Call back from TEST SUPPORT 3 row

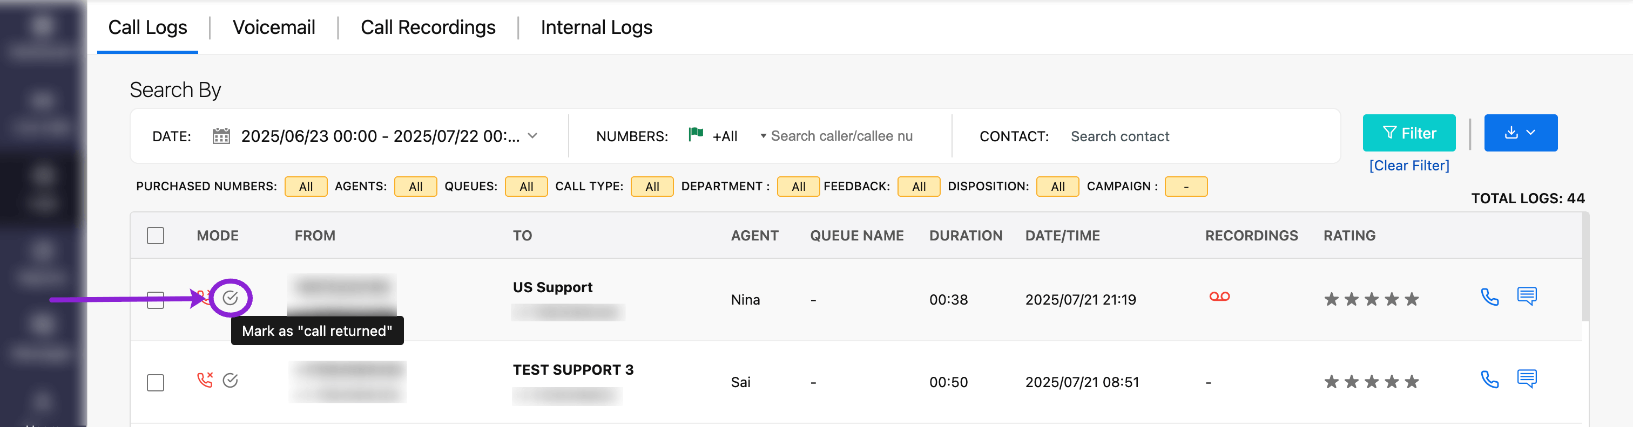click(1489, 380)
